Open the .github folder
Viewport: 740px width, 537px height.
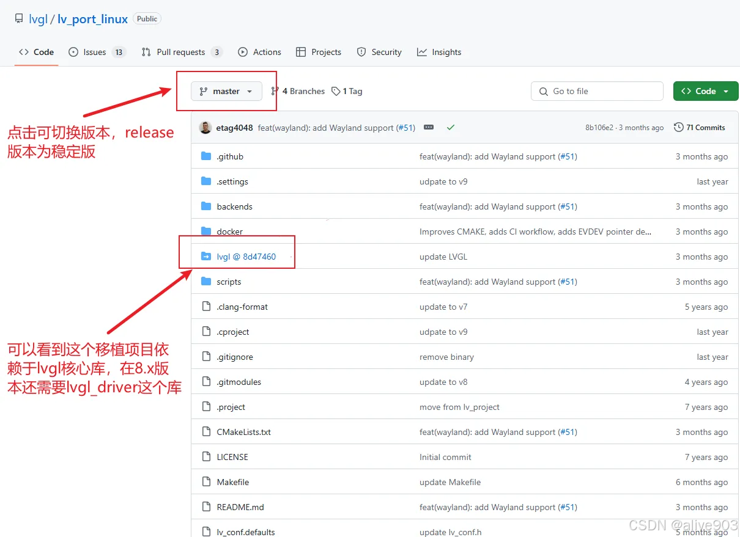click(230, 156)
